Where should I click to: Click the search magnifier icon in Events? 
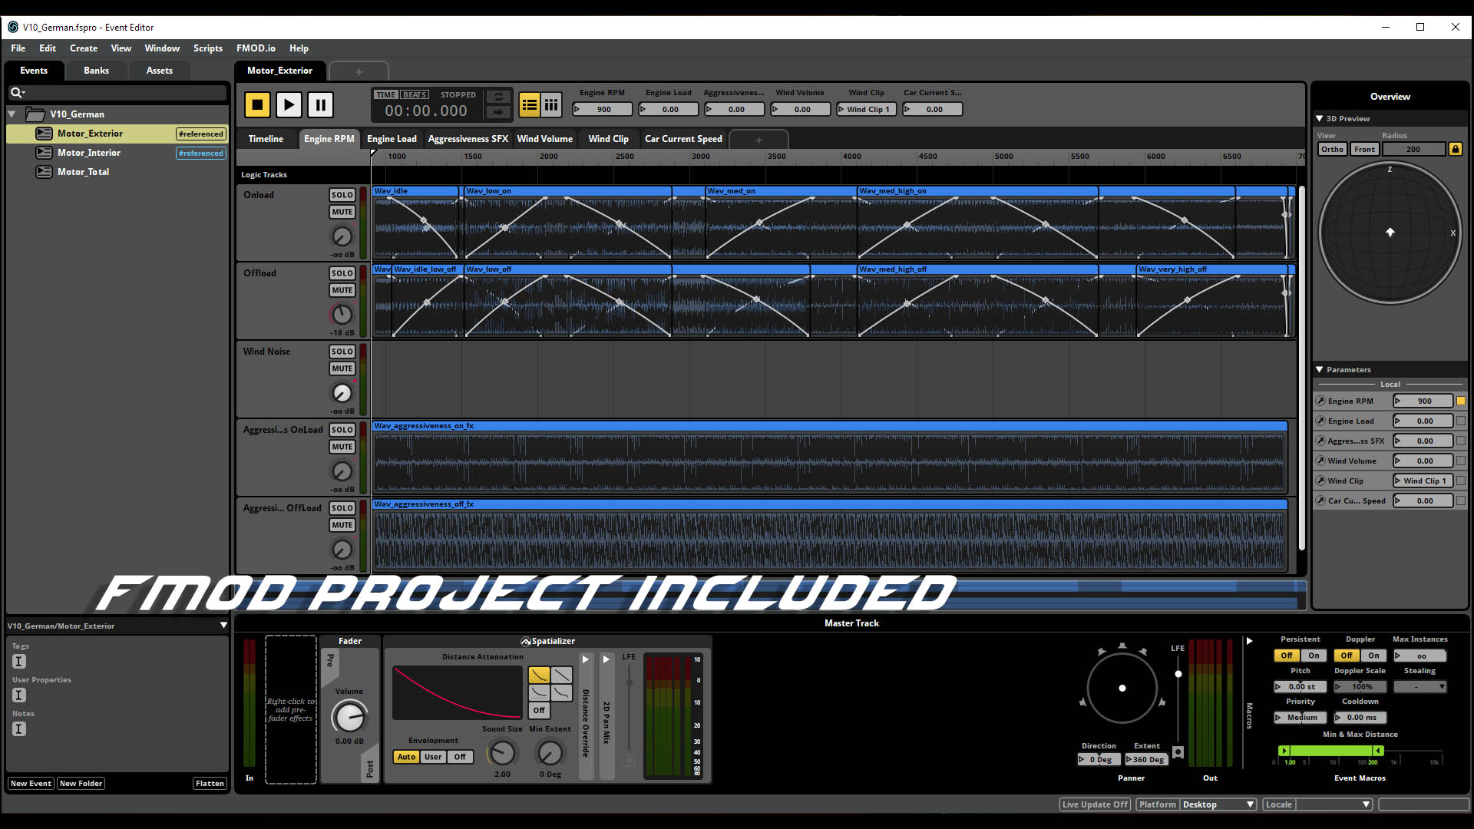click(x=15, y=93)
